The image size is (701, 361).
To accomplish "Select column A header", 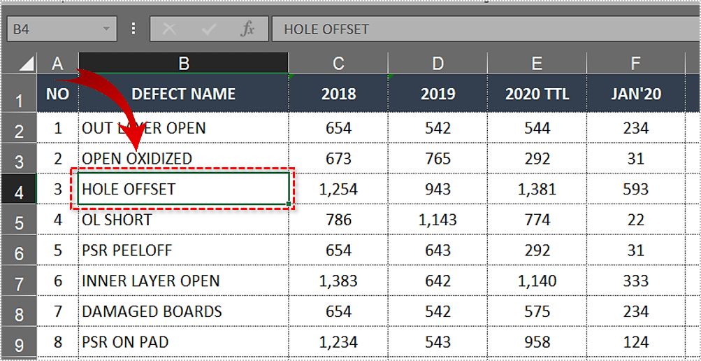I will pyautogui.click(x=58, y=64).
